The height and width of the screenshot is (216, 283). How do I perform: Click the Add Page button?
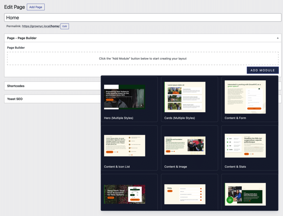tap(36, 7)
